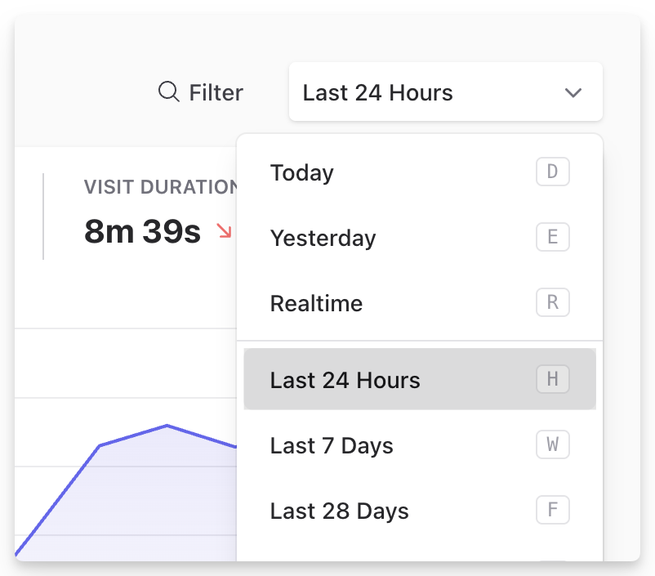Click the H shortcut key badge
Viewport: 655px width, 576px height.
(x=552, y=379)
